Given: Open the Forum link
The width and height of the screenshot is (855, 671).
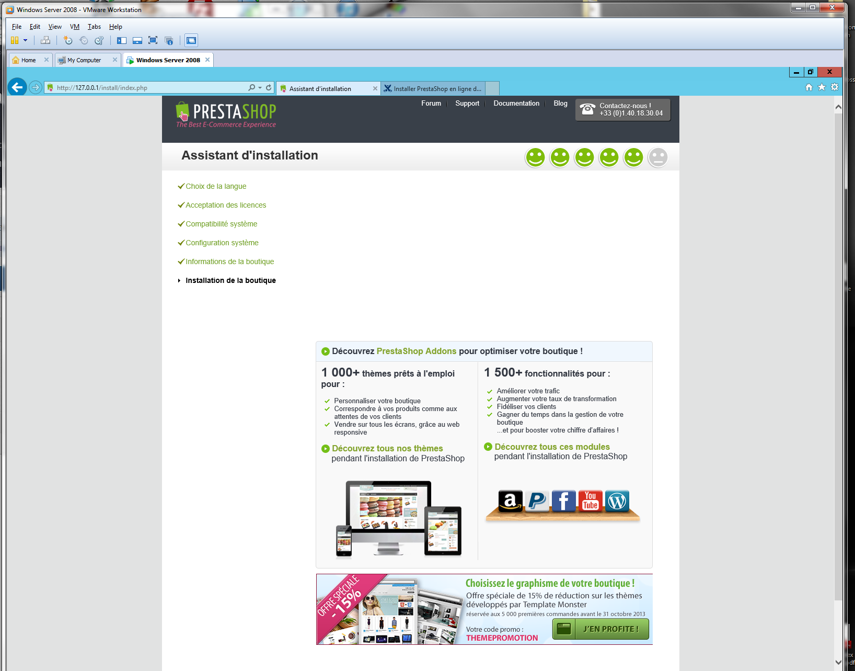Looking at the screenshot, I should (431, 104).
